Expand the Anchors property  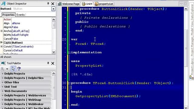[x=2, y=31]
